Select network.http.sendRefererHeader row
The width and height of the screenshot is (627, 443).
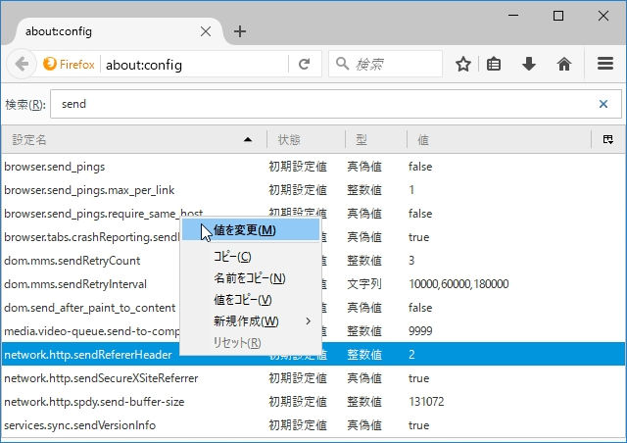coord(313,355)
